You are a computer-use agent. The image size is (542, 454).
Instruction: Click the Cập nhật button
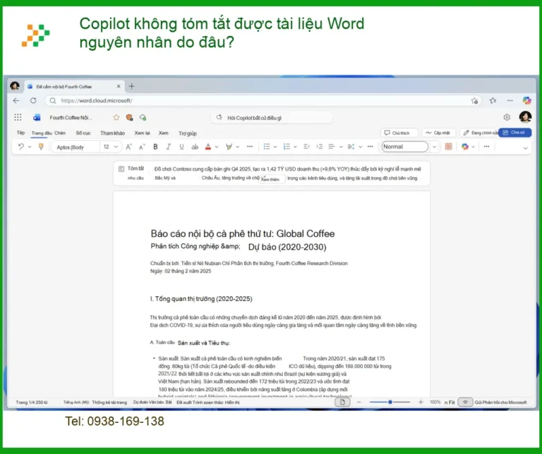[439, 133]
